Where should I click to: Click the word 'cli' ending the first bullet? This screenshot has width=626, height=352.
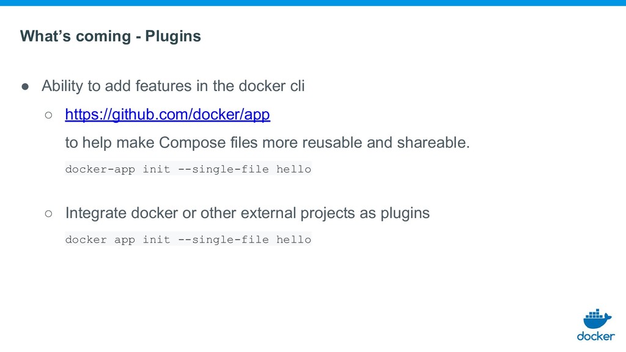pos(298,86)
